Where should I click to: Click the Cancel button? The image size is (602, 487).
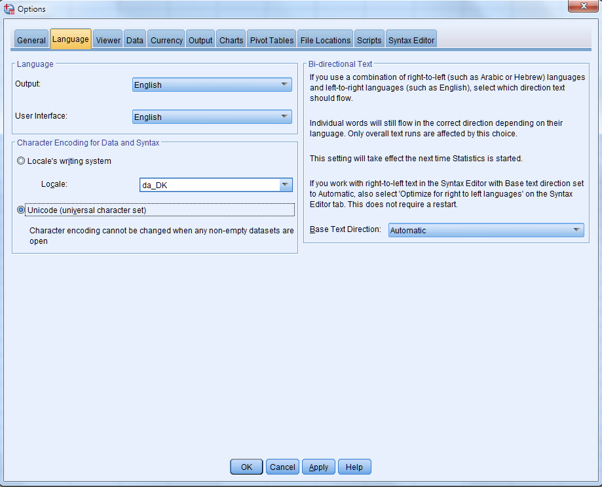point(282,467)
